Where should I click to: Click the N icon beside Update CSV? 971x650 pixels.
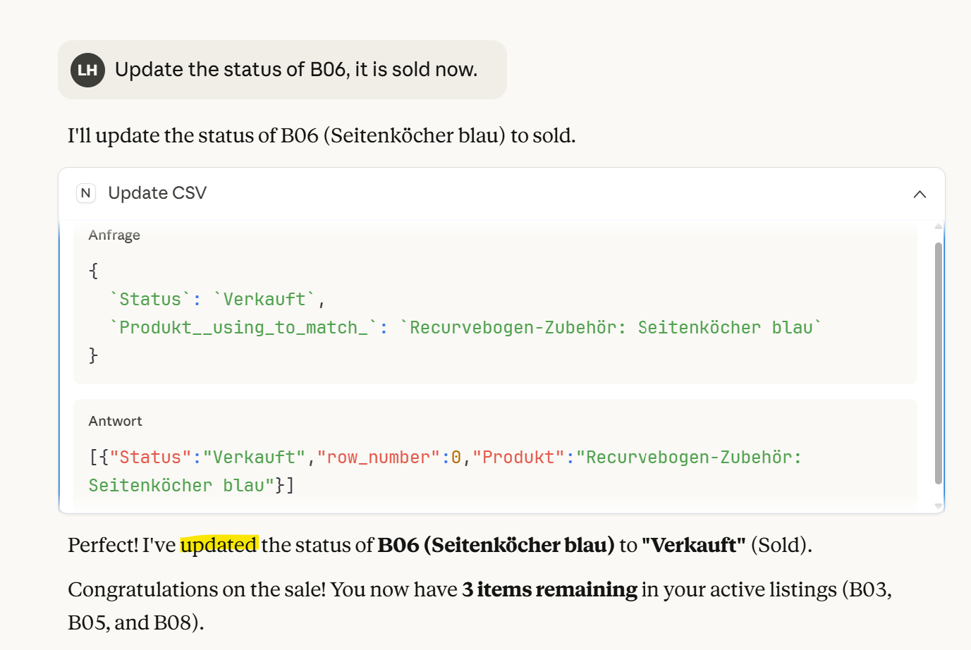tap(86, 193)
